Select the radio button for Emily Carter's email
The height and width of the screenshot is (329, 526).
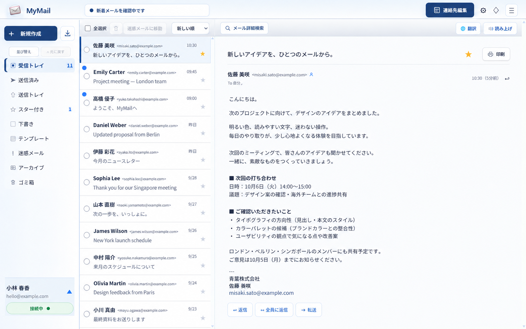(87, 76)
